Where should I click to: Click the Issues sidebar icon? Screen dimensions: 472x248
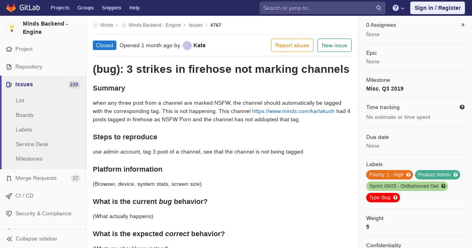9,85
